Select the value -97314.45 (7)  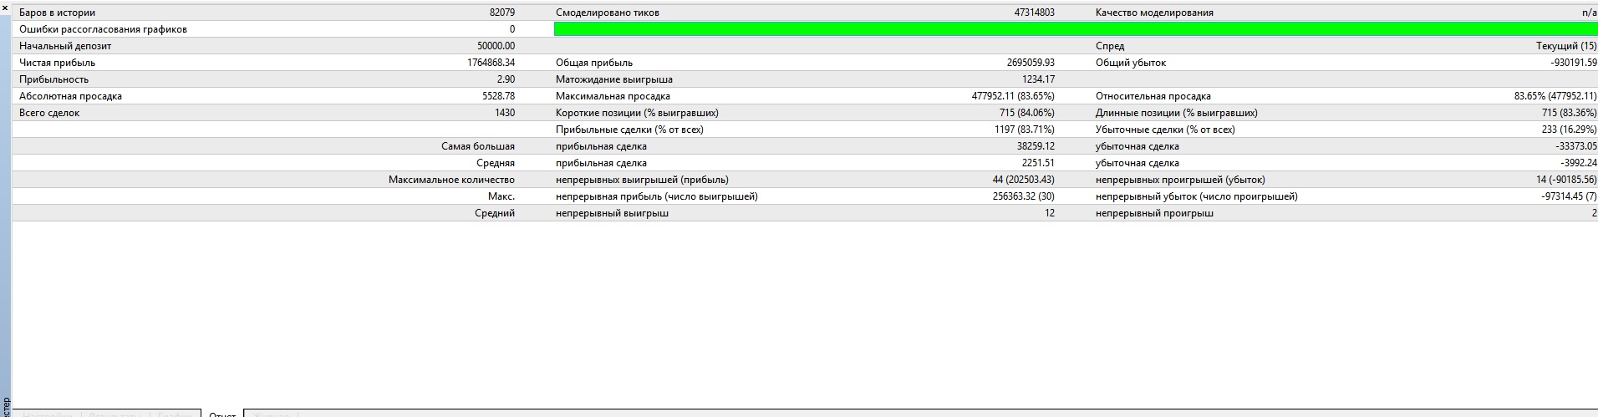point(1569,196)
